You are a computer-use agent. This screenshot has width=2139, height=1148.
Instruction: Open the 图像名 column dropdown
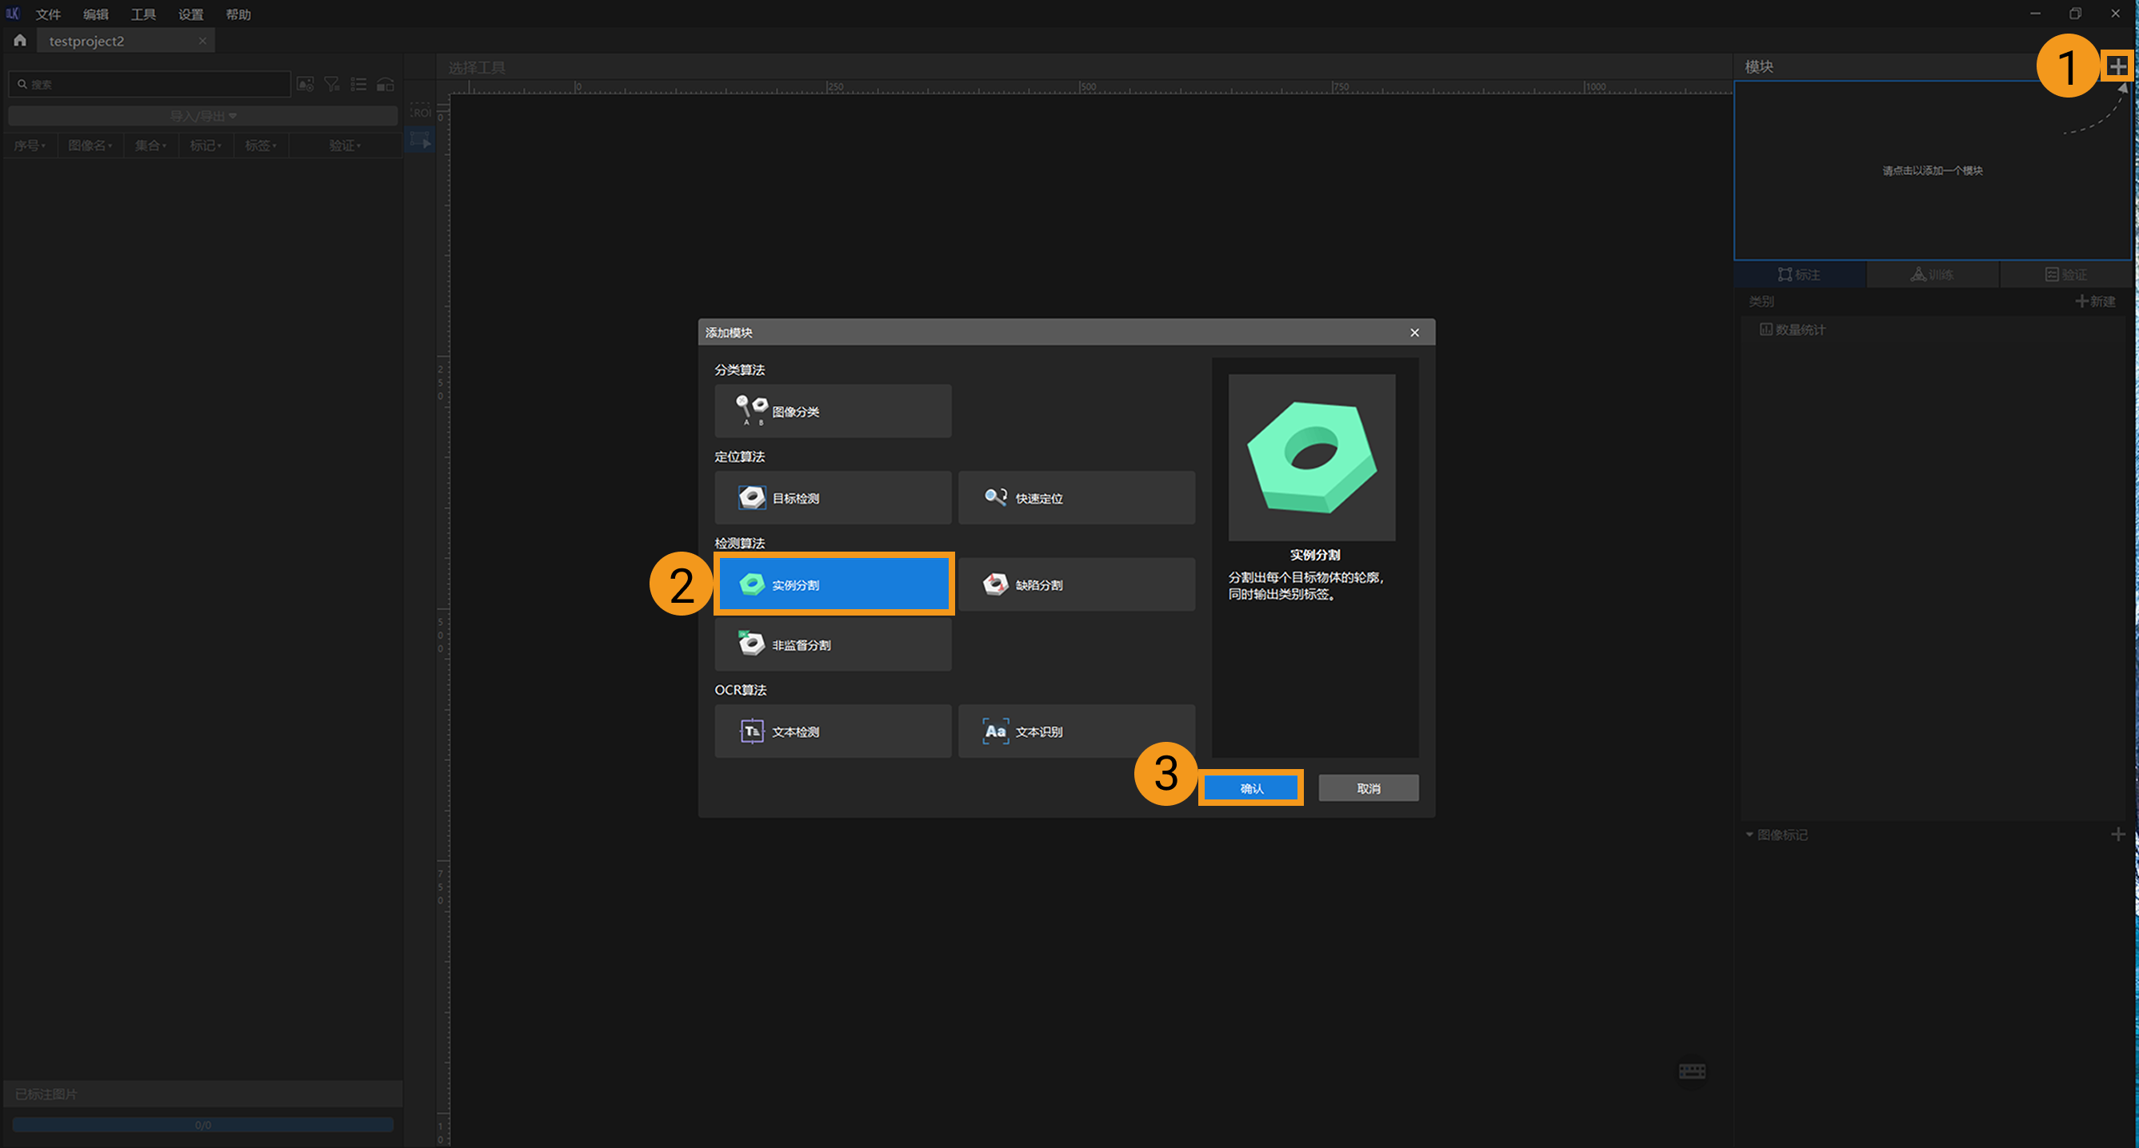[x=90, y=145]
